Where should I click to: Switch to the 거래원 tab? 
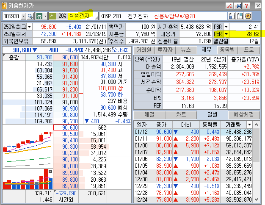click(144, 50)
